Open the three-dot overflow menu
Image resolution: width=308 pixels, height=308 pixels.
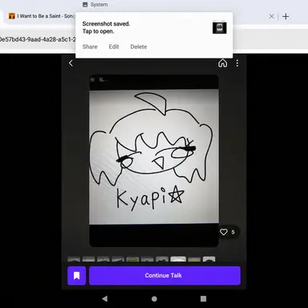click(237, 63)
